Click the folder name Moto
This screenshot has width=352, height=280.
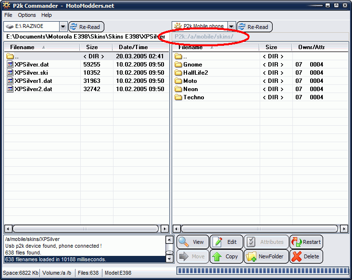(x=190, y=81)
